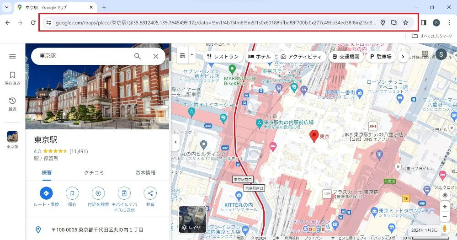Click the モバイルデバイスに送信 icon
Screen dimensions: 457x240
[124, 193]
